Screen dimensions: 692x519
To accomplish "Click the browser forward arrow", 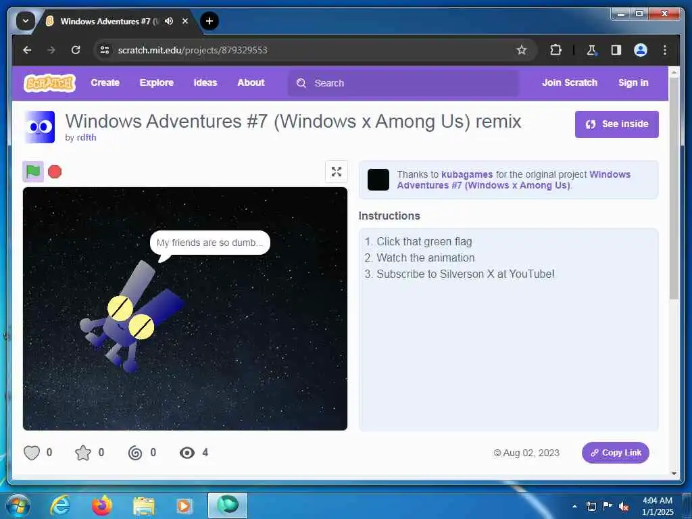I will [51, 50].
